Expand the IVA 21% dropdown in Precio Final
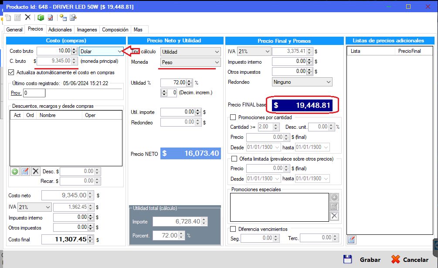The width and height of the screenshot is (438, 268). pos(267,51)
